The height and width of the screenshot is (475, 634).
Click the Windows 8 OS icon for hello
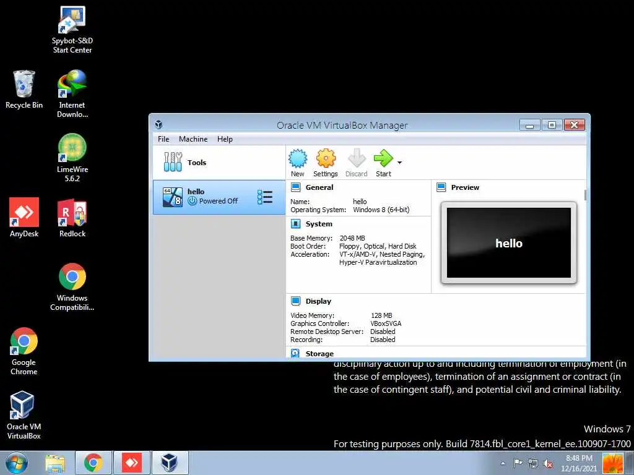click(173, 197)
